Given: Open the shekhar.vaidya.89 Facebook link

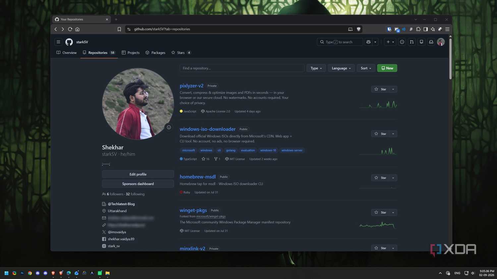Looking at the screenshot, I should click(121, 239).
